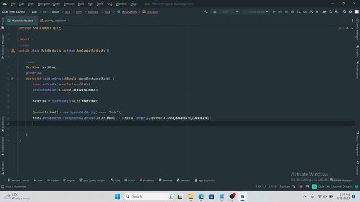Toggle the Layout Inspector tool window
Image resolution: width=360 pixels, height=202 pixels.
coord(341,180)
